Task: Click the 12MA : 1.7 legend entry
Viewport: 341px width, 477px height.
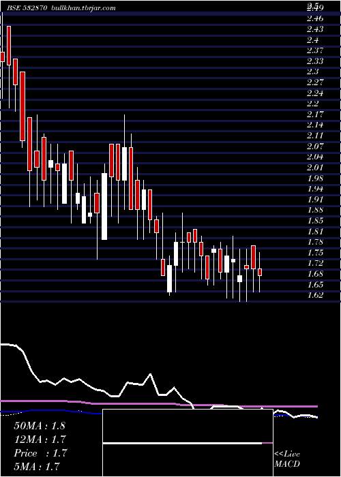Action: [x=40, y=440]
